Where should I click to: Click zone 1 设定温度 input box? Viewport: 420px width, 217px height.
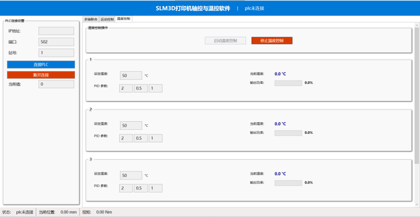pyautogui.click(x=131, y=76)
